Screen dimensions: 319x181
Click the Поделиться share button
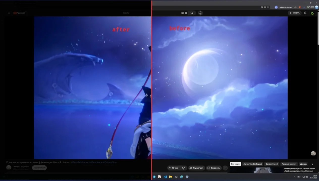tap(196, 168)
